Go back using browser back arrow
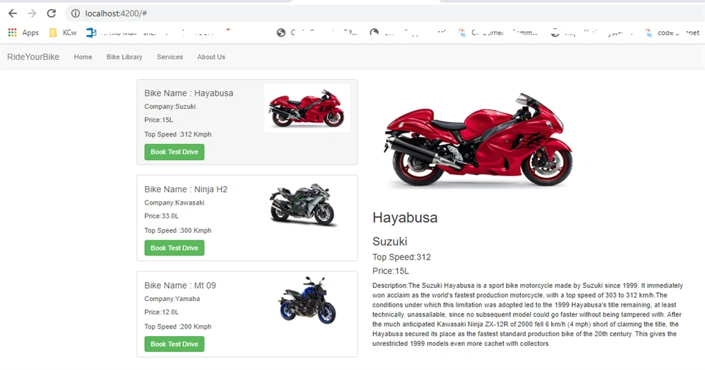705x370 pixels. [12, 14]
